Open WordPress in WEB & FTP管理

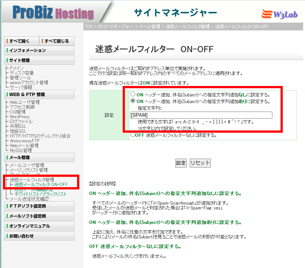[x=20, y=117]
